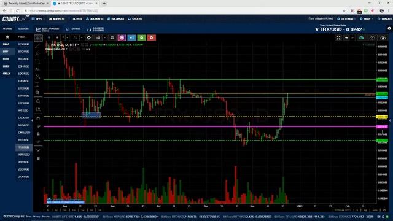Viewport: 393px width, 221px height.
Task: Click the zoom out tool
Action: coord(38,101)
